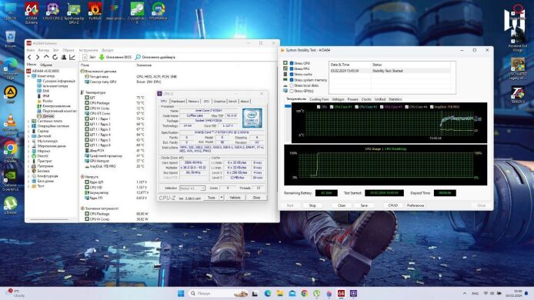Click Clear button in Stability Test
The image size is (534, 300).
click(x=342, y=205)
